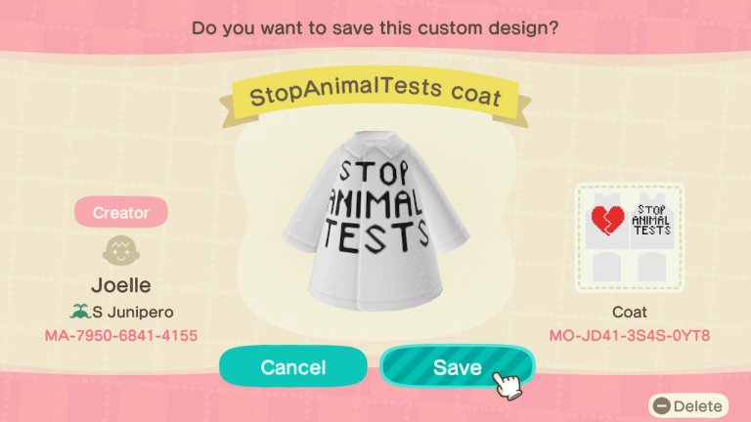Click the Coat type label
This screenshot has height=422, width=751.
click(630, 312)
